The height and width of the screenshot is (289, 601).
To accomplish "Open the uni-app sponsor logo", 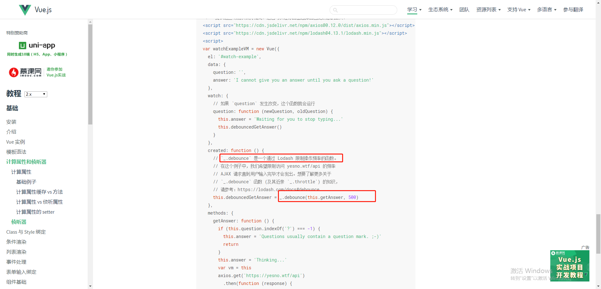I will pos(37,46).
